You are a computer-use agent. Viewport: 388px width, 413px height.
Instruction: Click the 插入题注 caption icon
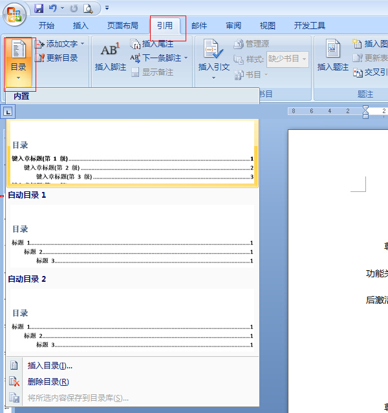point(332,48)
